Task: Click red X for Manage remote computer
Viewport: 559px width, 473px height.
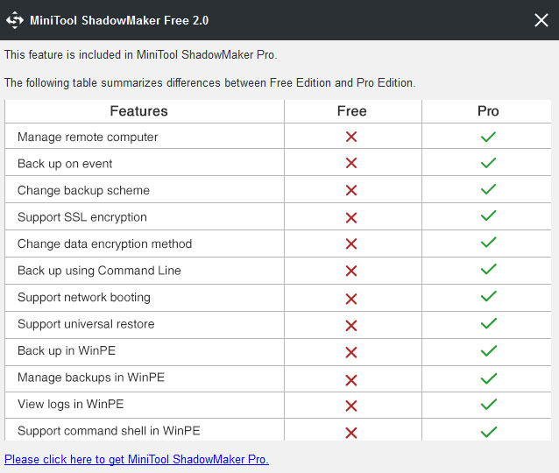Action: [351, 137]
